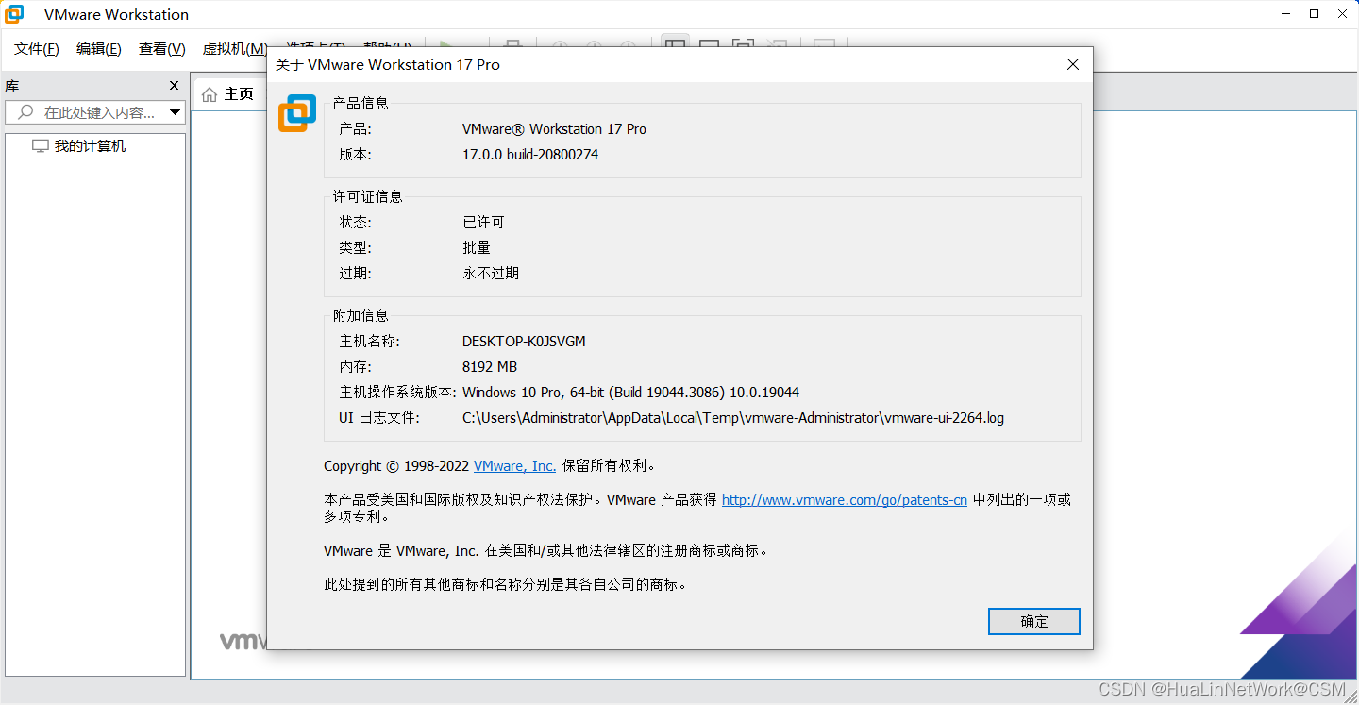Select 我的计算机 in library tree
The height and width of the screenshot is (705, 1359).
(x=90, y=146)
